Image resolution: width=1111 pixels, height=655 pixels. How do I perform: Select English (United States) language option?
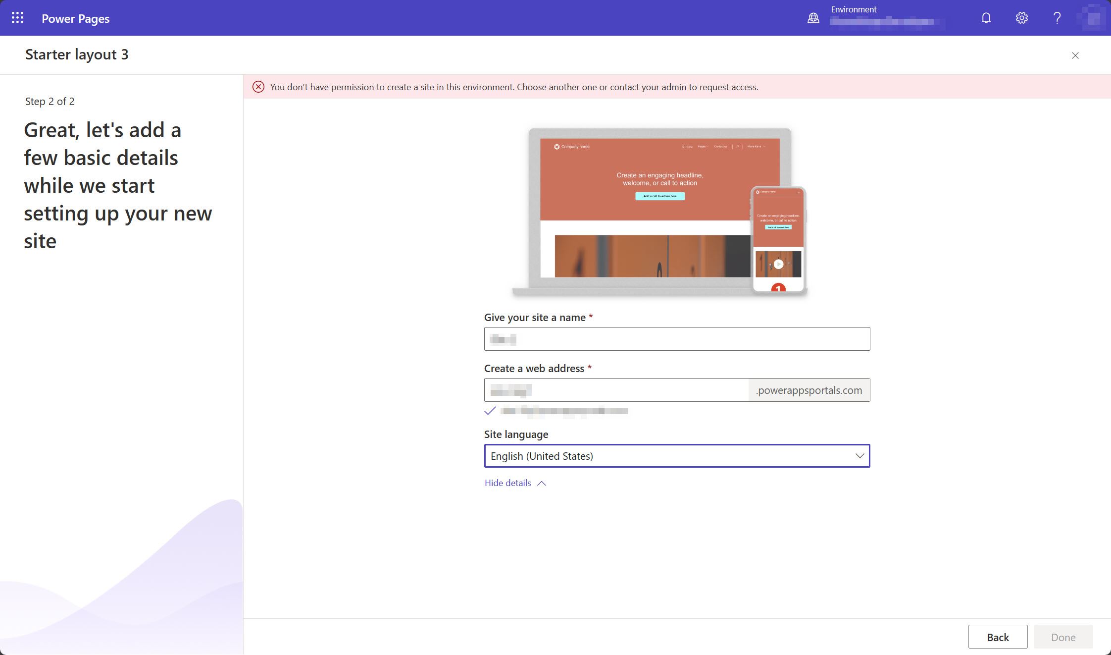676,455
